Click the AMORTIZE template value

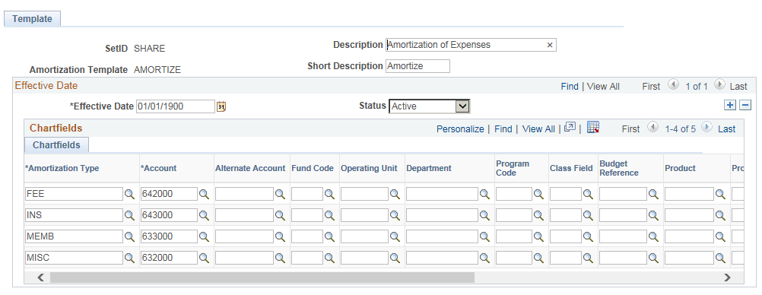click(157, 70)
